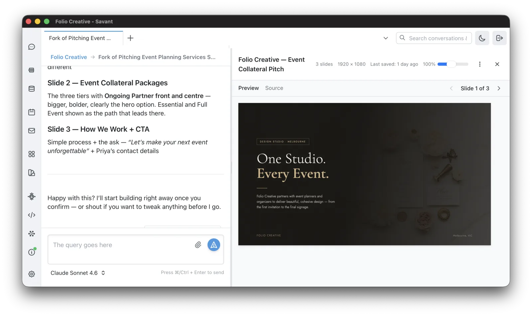Image resolution: width=532 pixels, height=316 pixels.
Task: Click the query input text box
Action: [136, 249]
